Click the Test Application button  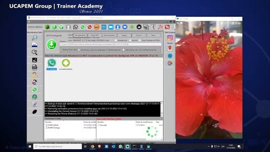pyautogui.click(x=80, y=35)
